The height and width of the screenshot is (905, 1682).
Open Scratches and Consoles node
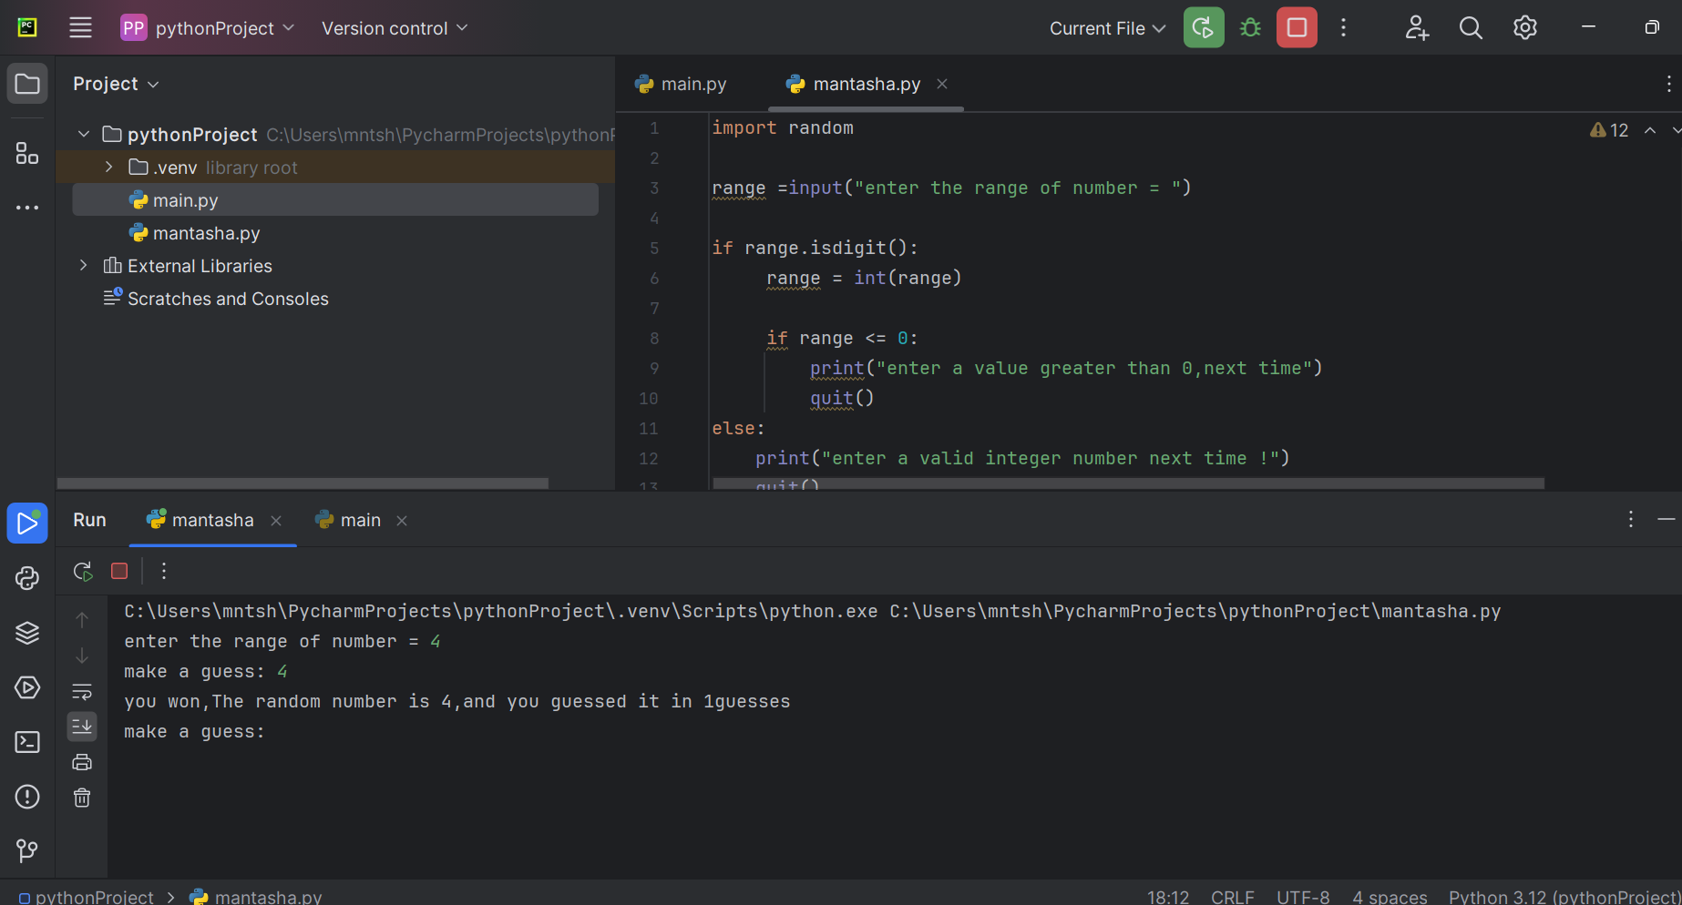click(216, 299)
